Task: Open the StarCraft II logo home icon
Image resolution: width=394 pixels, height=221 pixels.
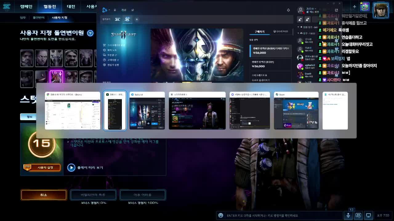Action: [6, 6]
